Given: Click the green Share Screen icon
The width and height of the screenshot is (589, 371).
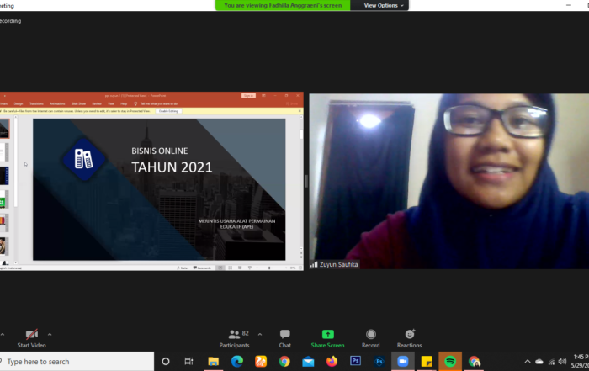Looking at the screenshot, I should coord(327,335).
